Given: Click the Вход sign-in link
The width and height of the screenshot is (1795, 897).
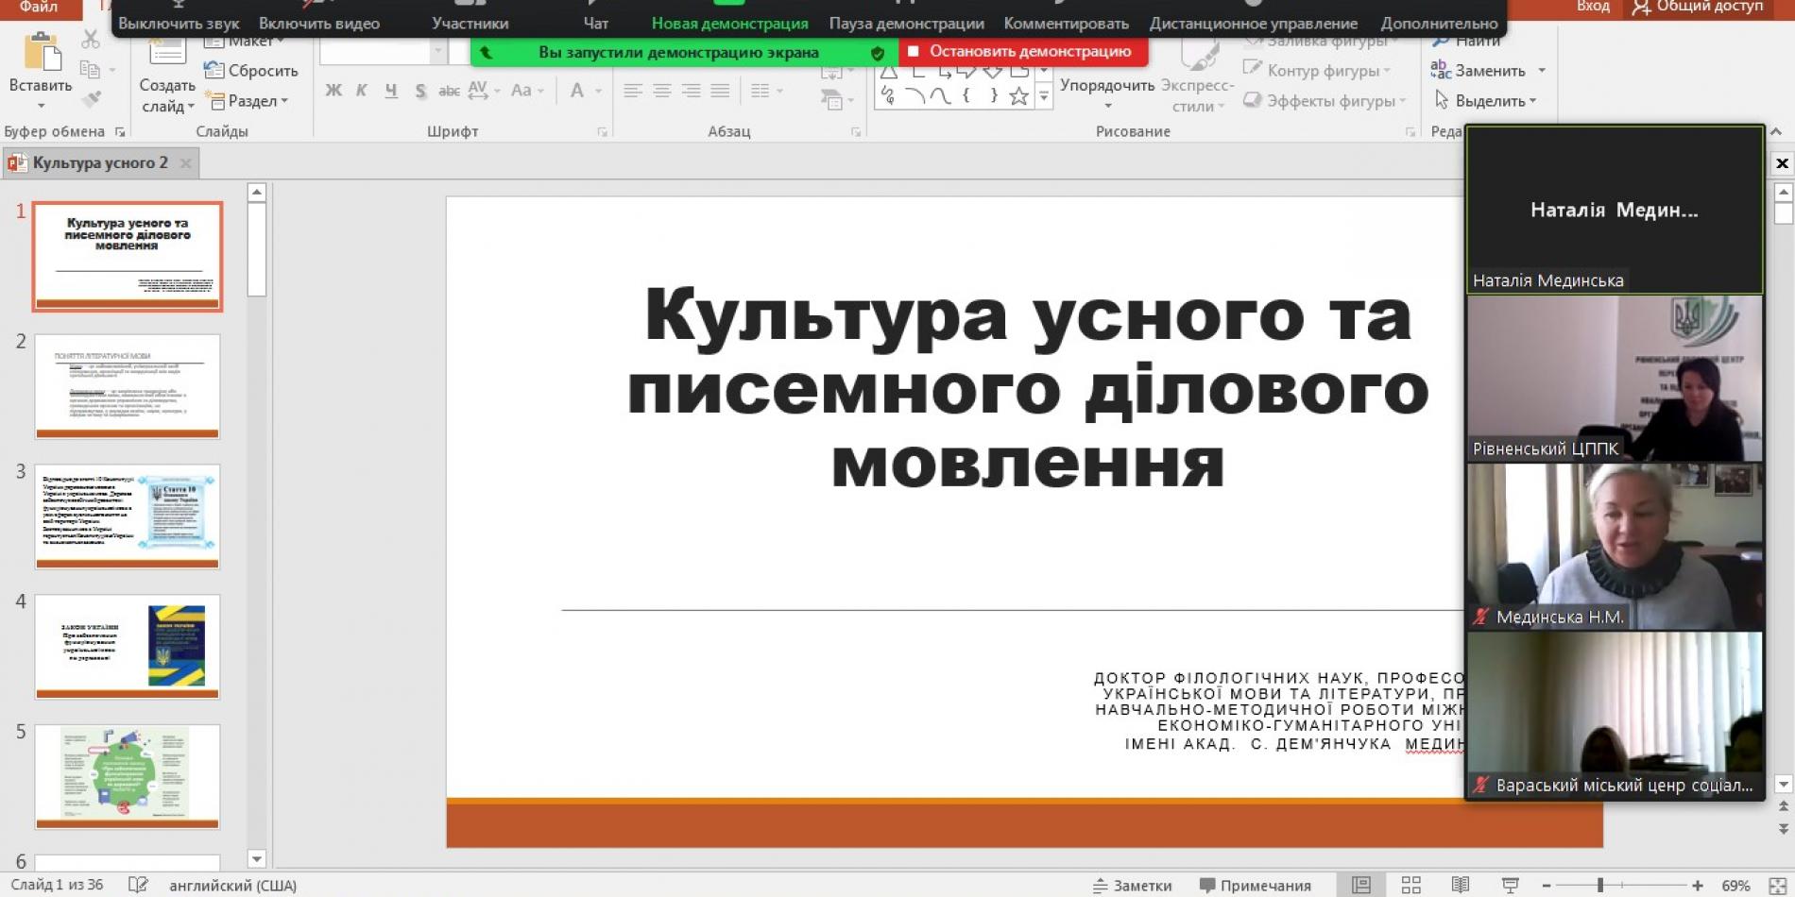Looking at the screenshot, I should (1593, 7).
